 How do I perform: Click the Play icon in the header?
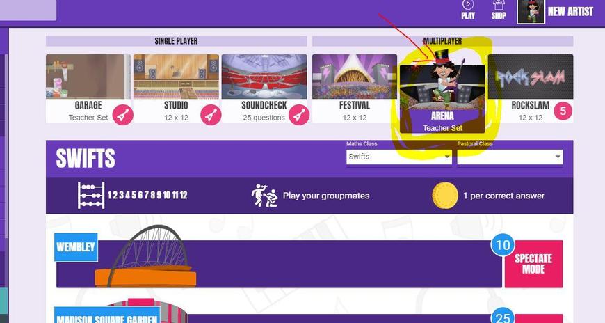coord(467,6)
